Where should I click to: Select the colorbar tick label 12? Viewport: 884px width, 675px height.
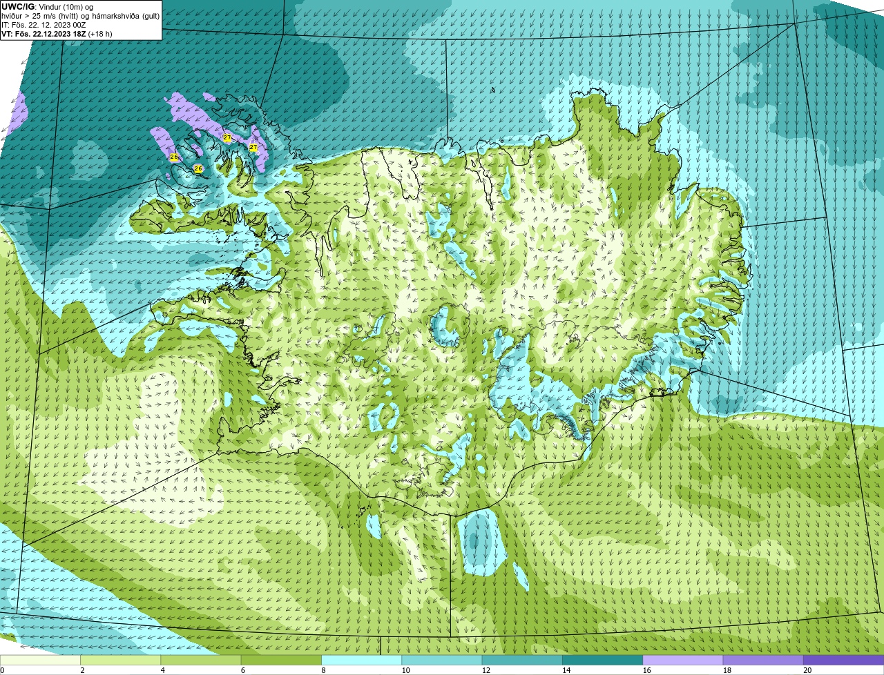pyautogui.click(x=486, y=670)
